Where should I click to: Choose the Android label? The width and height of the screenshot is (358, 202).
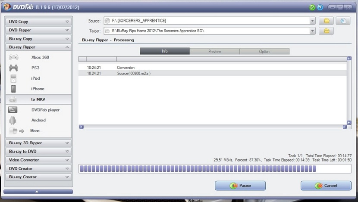point(38,120)
